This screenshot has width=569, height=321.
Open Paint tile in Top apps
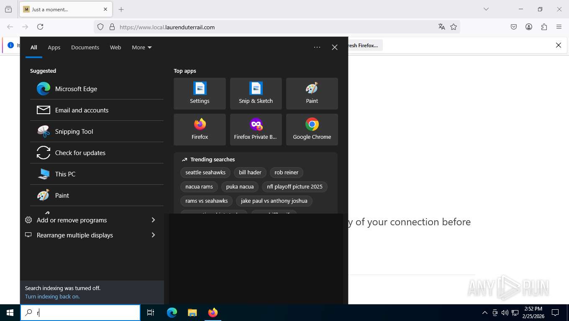(312, 94)
